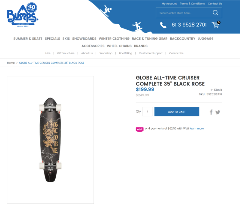
Task: Click the Wizit pink logo badge
Action: point(140,129)
